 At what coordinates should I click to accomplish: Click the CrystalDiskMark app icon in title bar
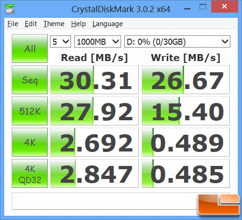tap(10, 9)
